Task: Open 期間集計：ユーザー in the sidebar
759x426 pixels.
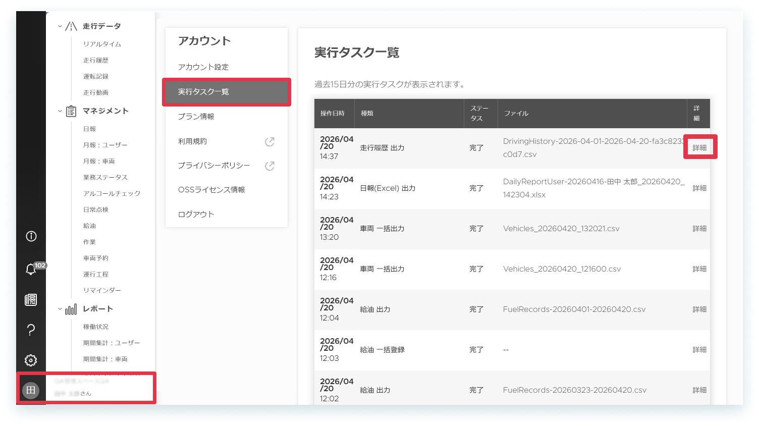Action: coord(112,343)
